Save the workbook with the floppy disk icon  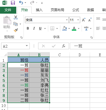[13, 3]
